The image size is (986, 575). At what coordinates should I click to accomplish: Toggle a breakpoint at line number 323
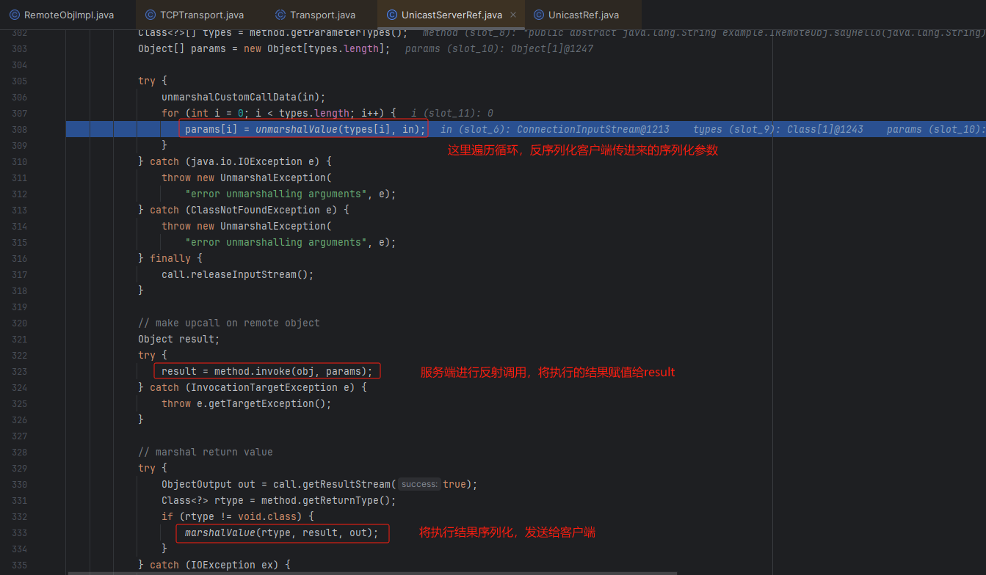point(20,372)
